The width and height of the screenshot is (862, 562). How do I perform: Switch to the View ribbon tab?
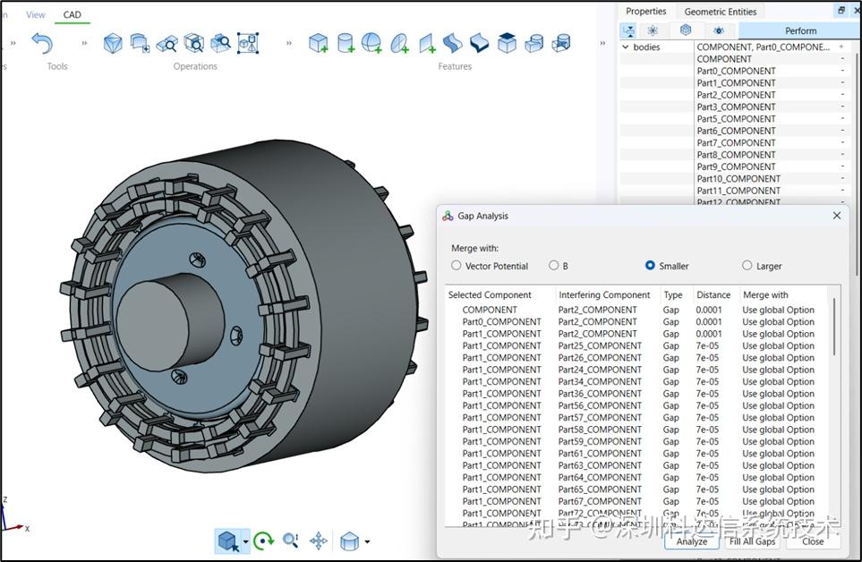[35, 15]
